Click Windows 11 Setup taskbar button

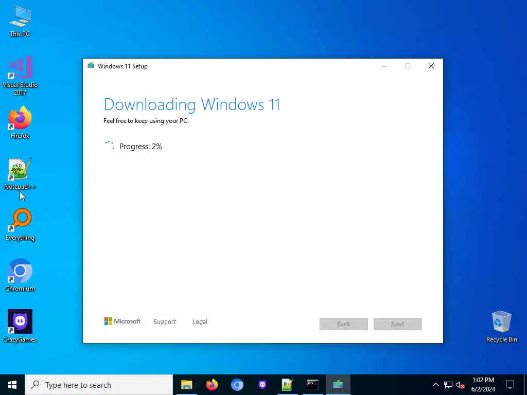[338, 385]
